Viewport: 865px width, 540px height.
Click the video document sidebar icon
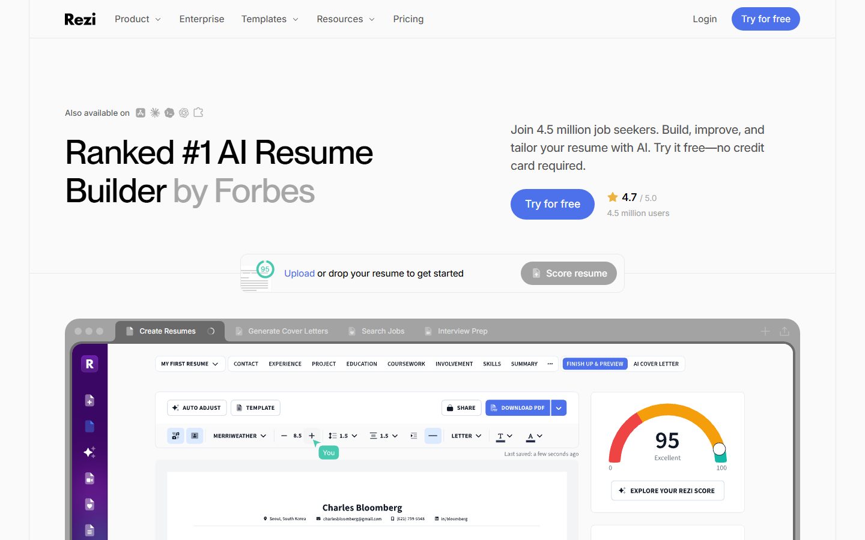(x=90, y=478)
